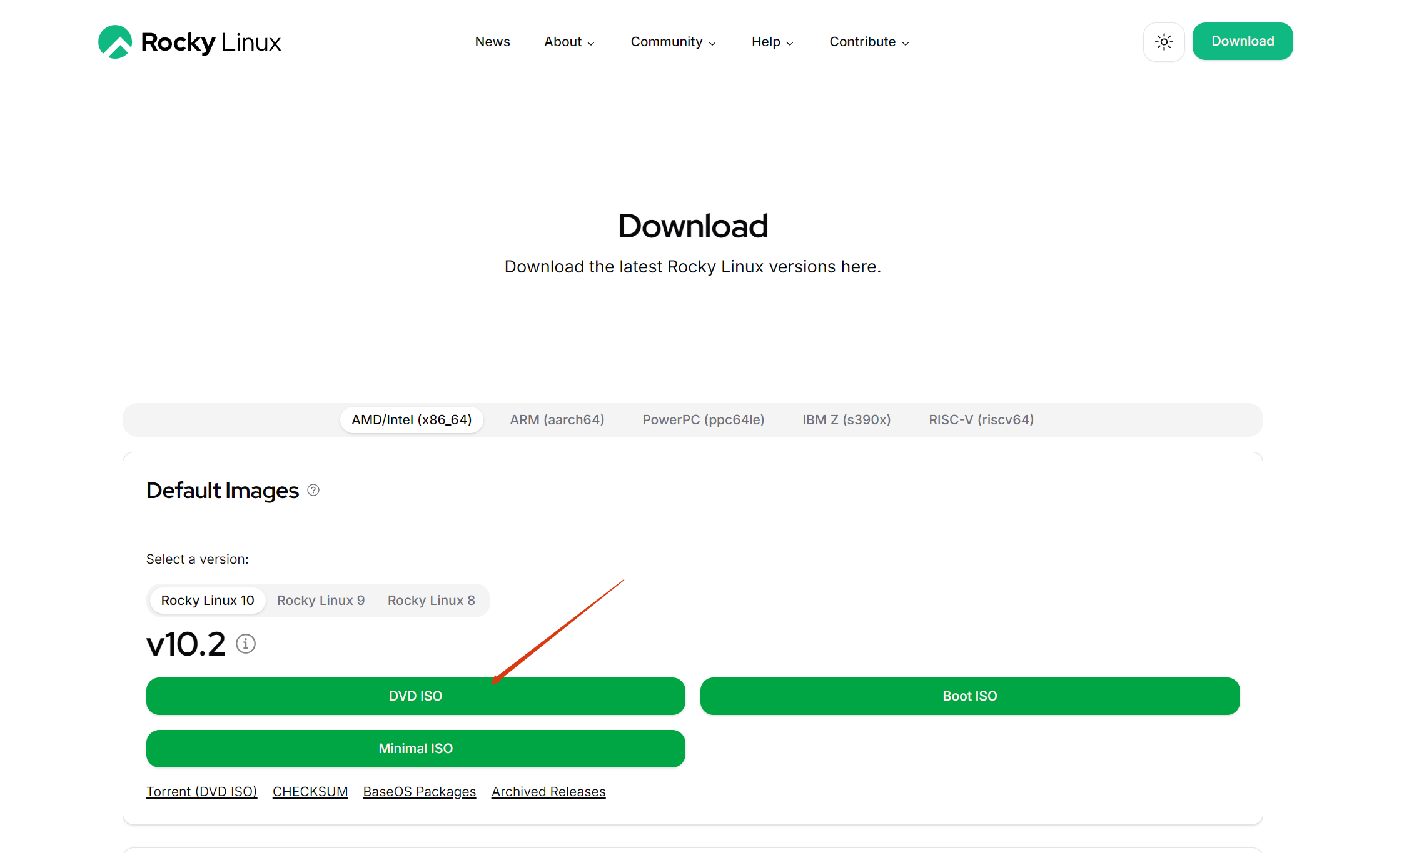Open the Torrent (DVD ISO) link

point(202,792)
